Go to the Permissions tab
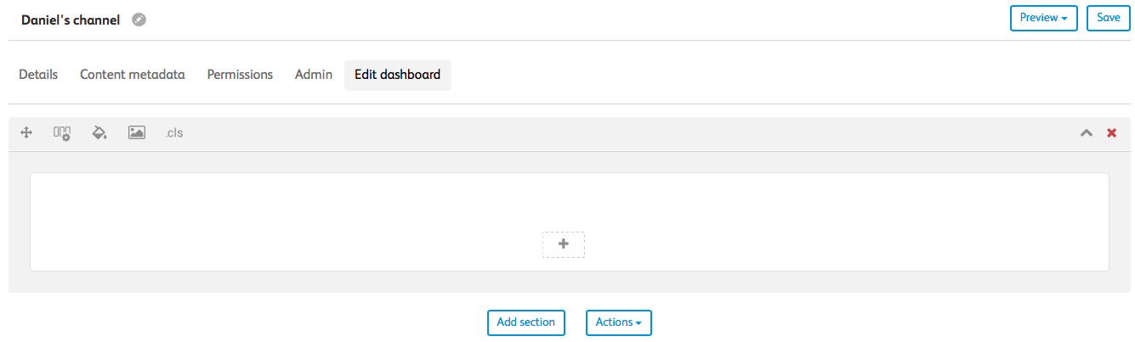Image resolution: width=1135 pixels, height=342 pixels. click(240, 75)
